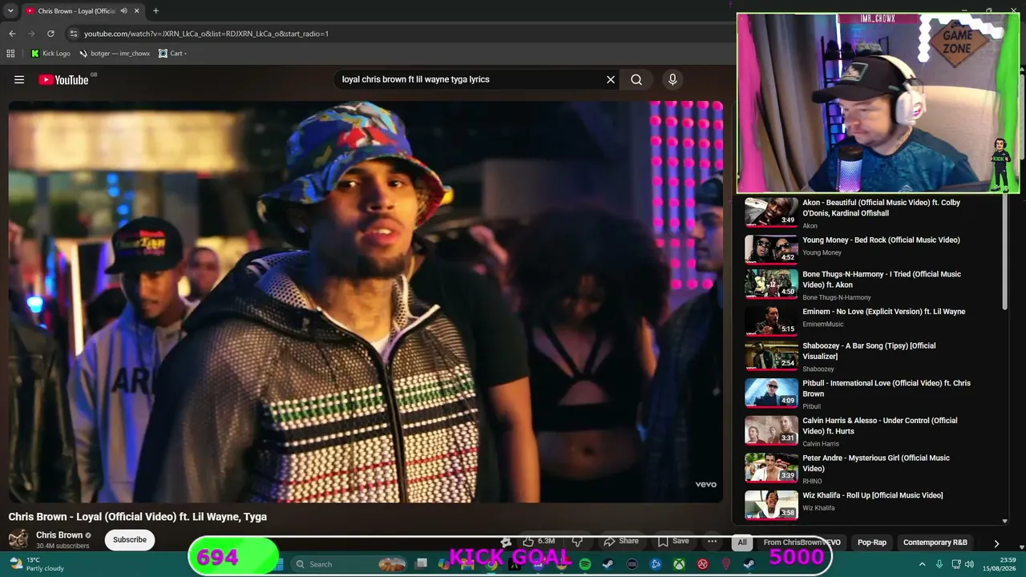Open Spotify from the taskbar

pos(585,564)
